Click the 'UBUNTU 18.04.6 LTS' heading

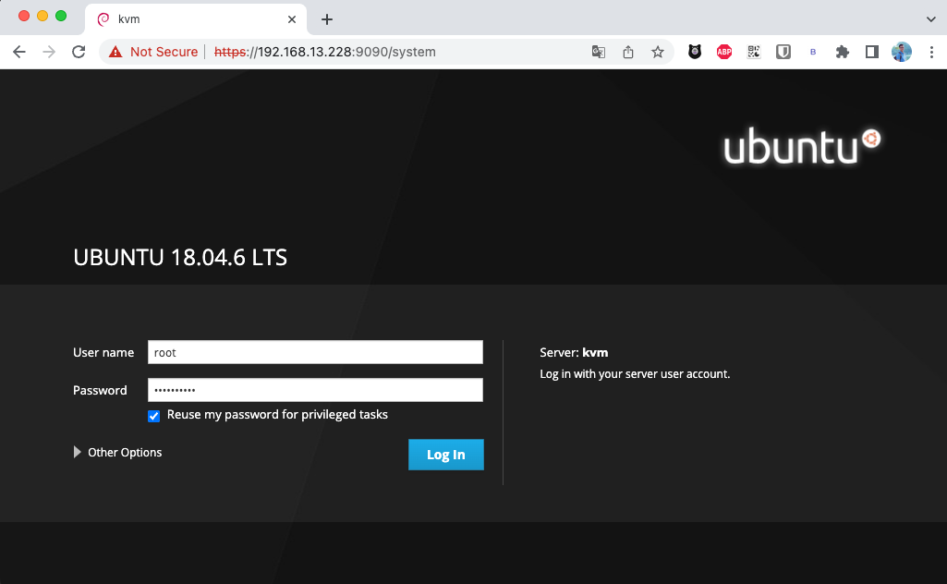[180, 257]
